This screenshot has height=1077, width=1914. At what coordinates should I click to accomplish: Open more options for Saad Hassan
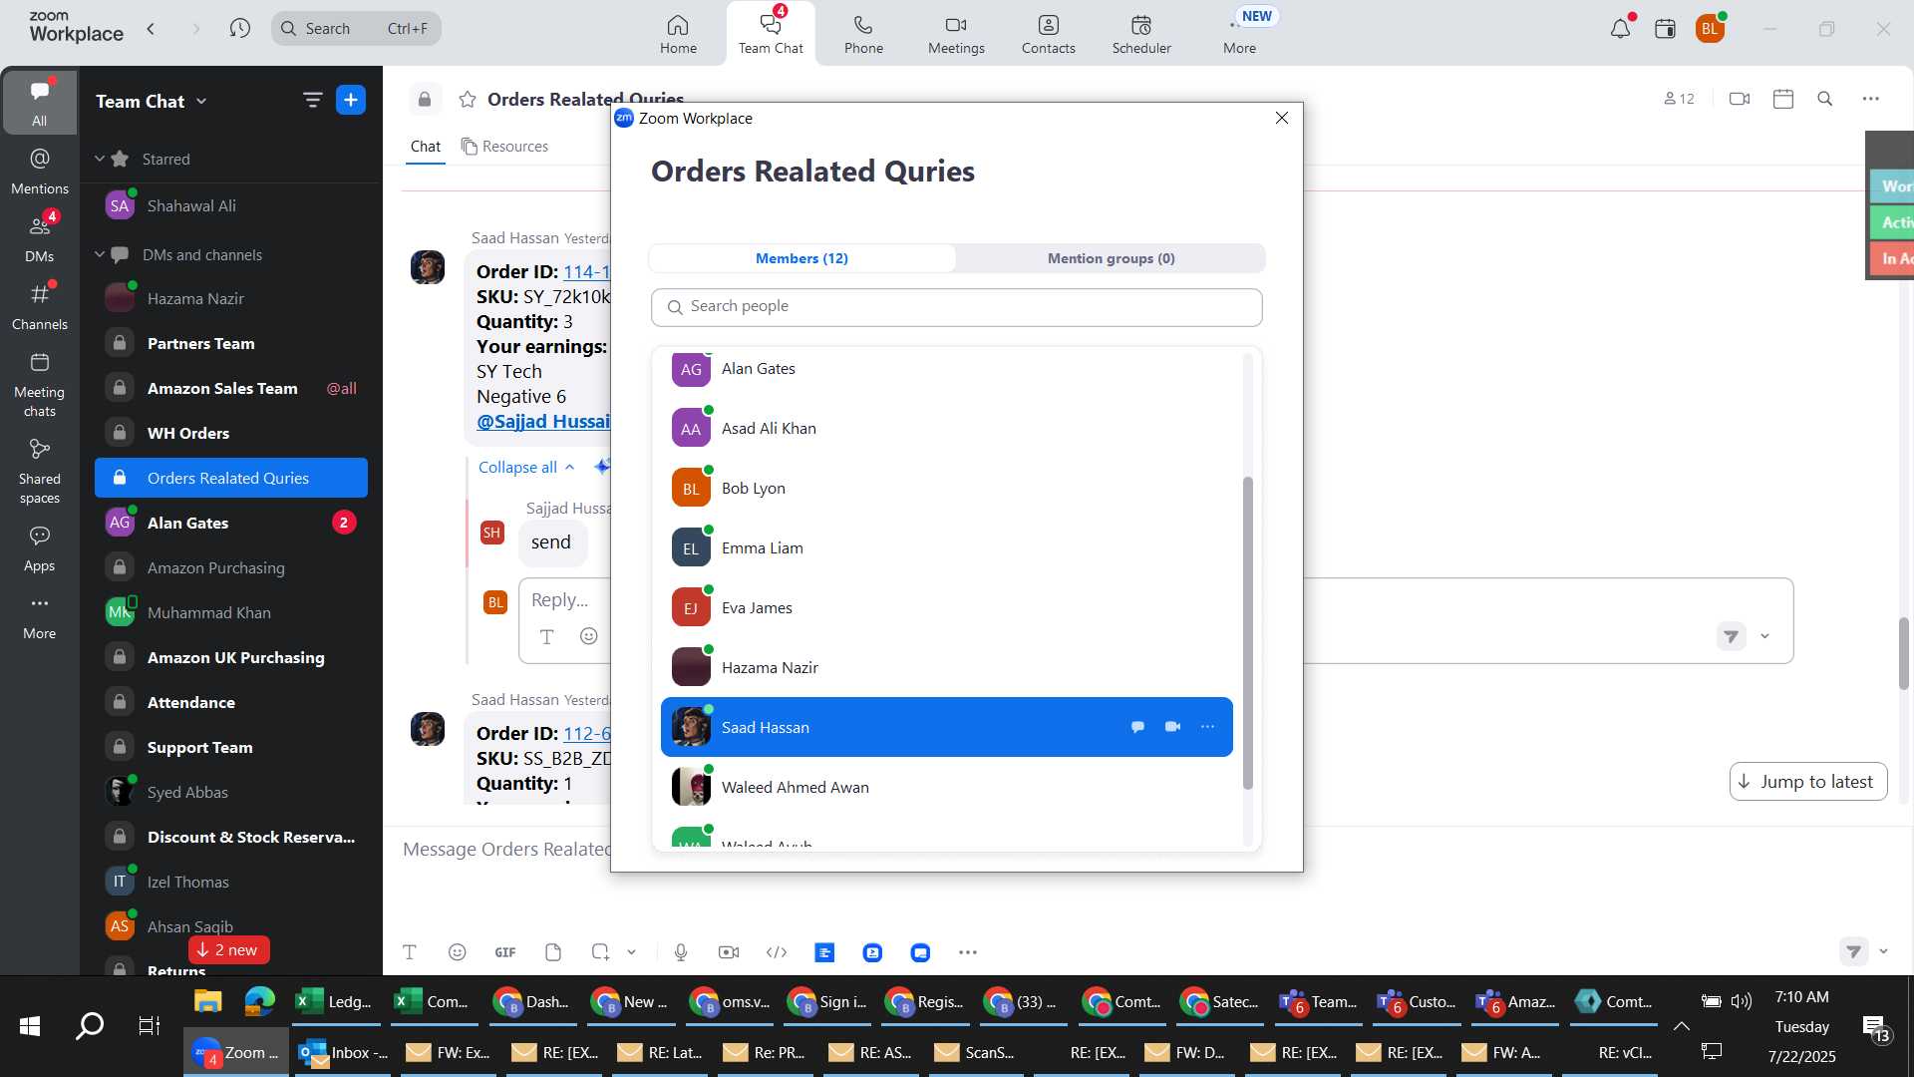tap(1207, 727)
